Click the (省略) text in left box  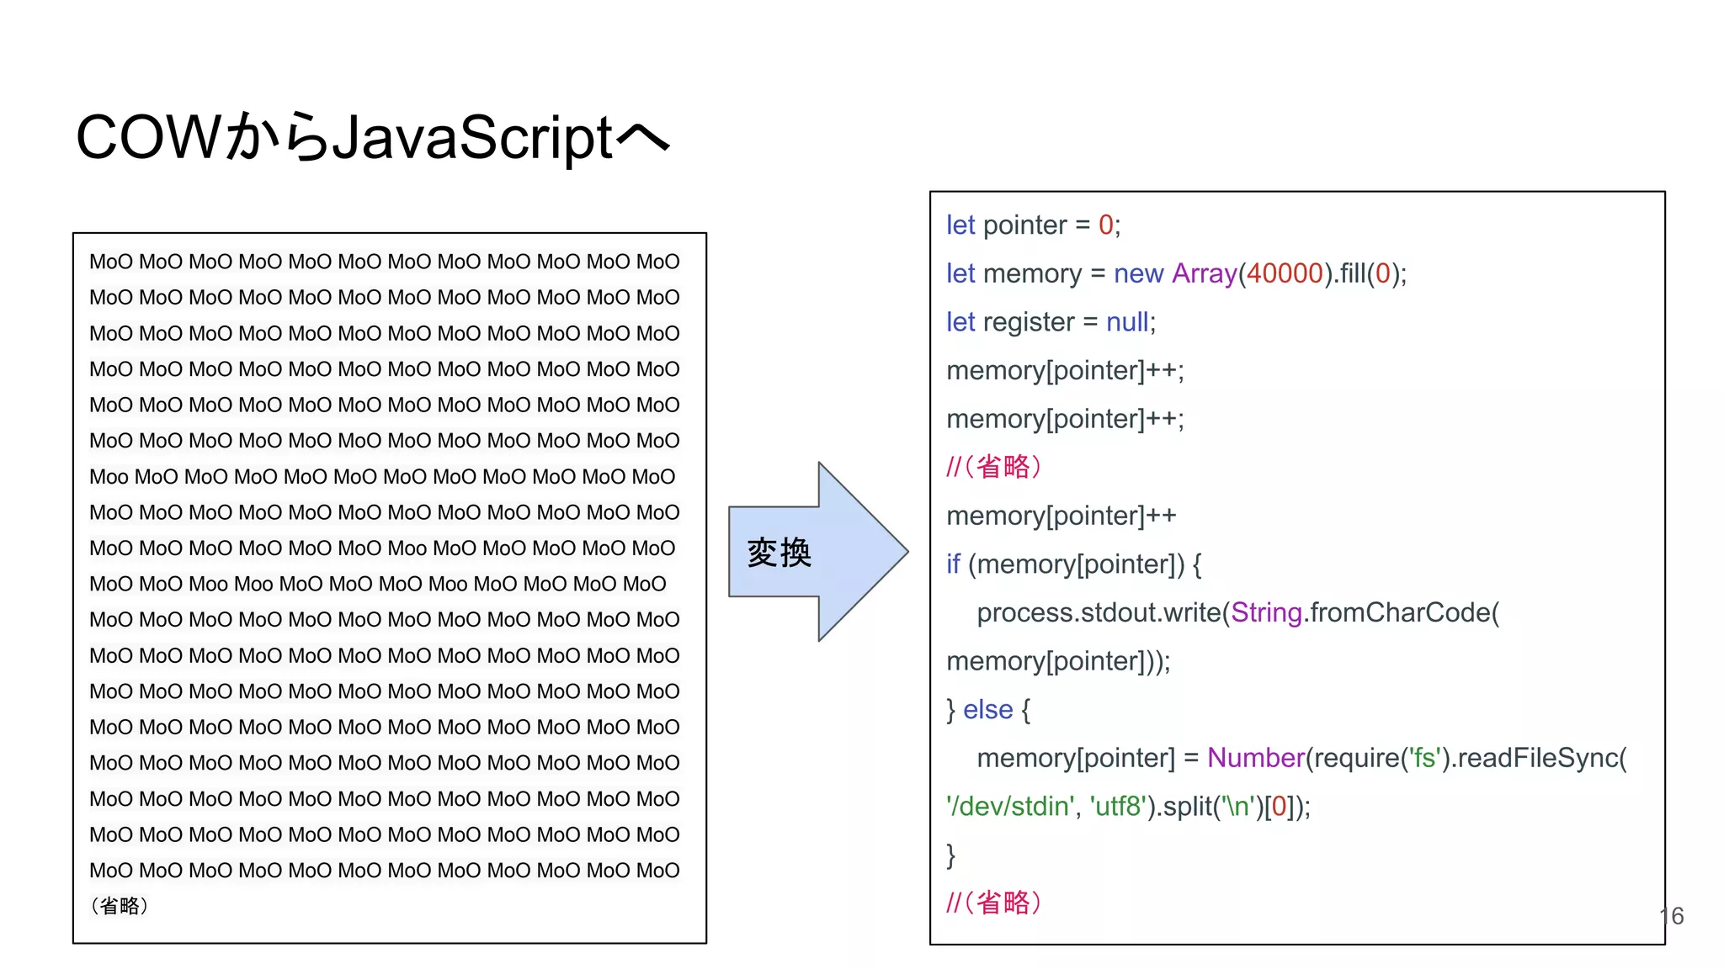[119, 906]
